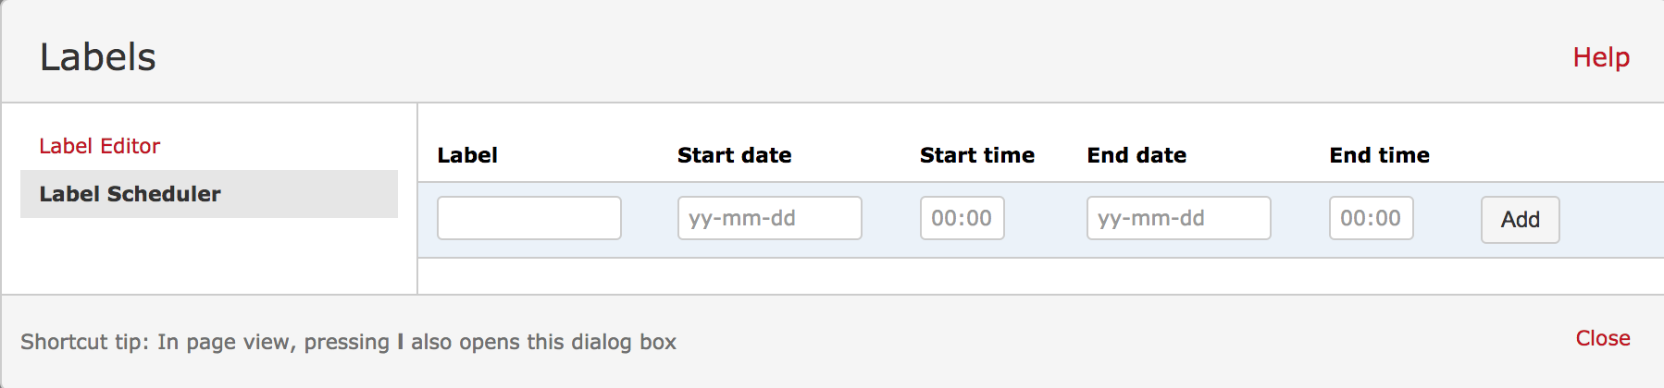The image size is (1664, 388).
Task: Select the Label Scheduler tab
Action: tap(130, 194)
